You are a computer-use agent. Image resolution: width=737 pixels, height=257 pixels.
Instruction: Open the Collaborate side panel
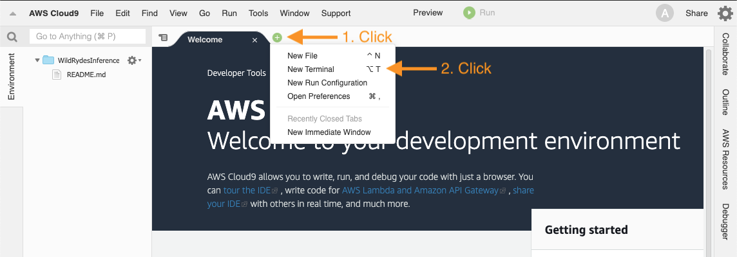[x=725, y=54]
